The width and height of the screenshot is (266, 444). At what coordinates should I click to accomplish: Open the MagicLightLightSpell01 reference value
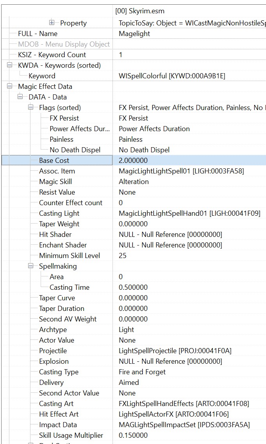point(181,171)
